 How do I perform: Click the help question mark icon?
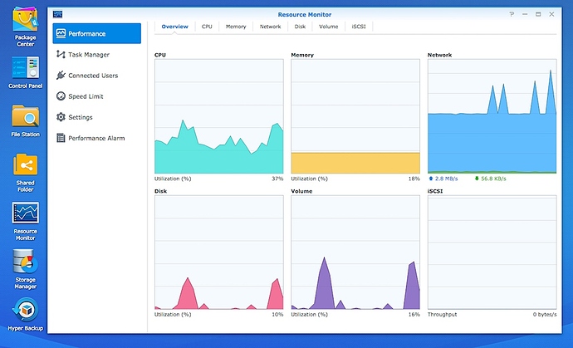pos(512,14)
